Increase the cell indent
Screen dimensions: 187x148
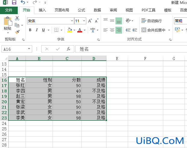click(x=135, y=30)
